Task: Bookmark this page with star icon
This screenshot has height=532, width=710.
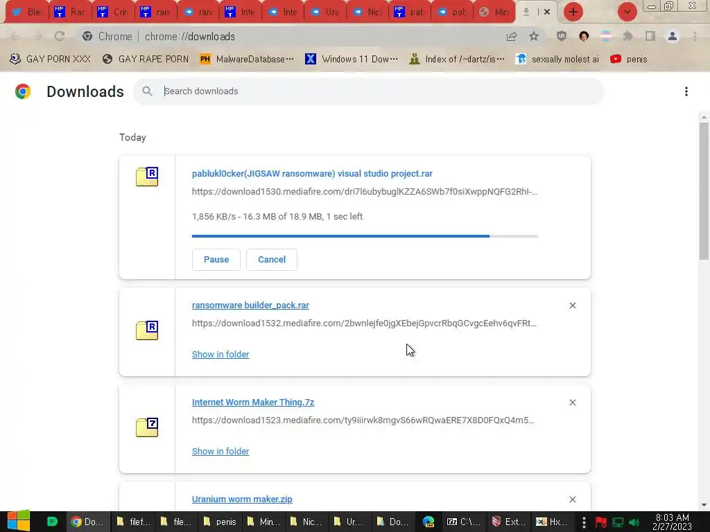Action: coord(534,36)
